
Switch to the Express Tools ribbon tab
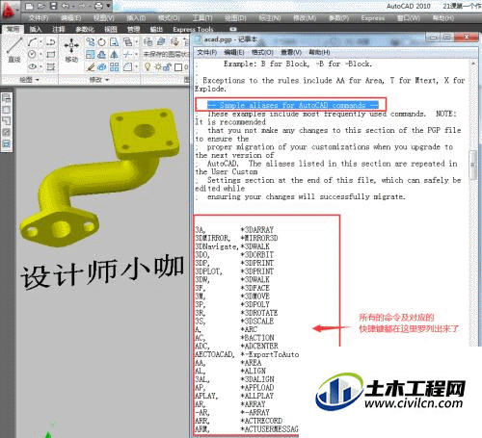pyautogui.click(x=193, y=30)
